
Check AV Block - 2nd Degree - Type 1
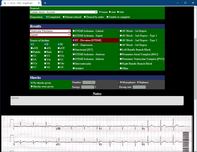[x=121, y=36]
